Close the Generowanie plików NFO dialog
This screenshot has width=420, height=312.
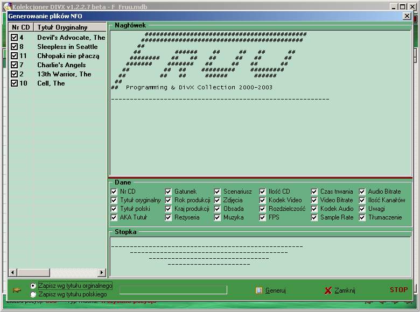tap(407, 16)
